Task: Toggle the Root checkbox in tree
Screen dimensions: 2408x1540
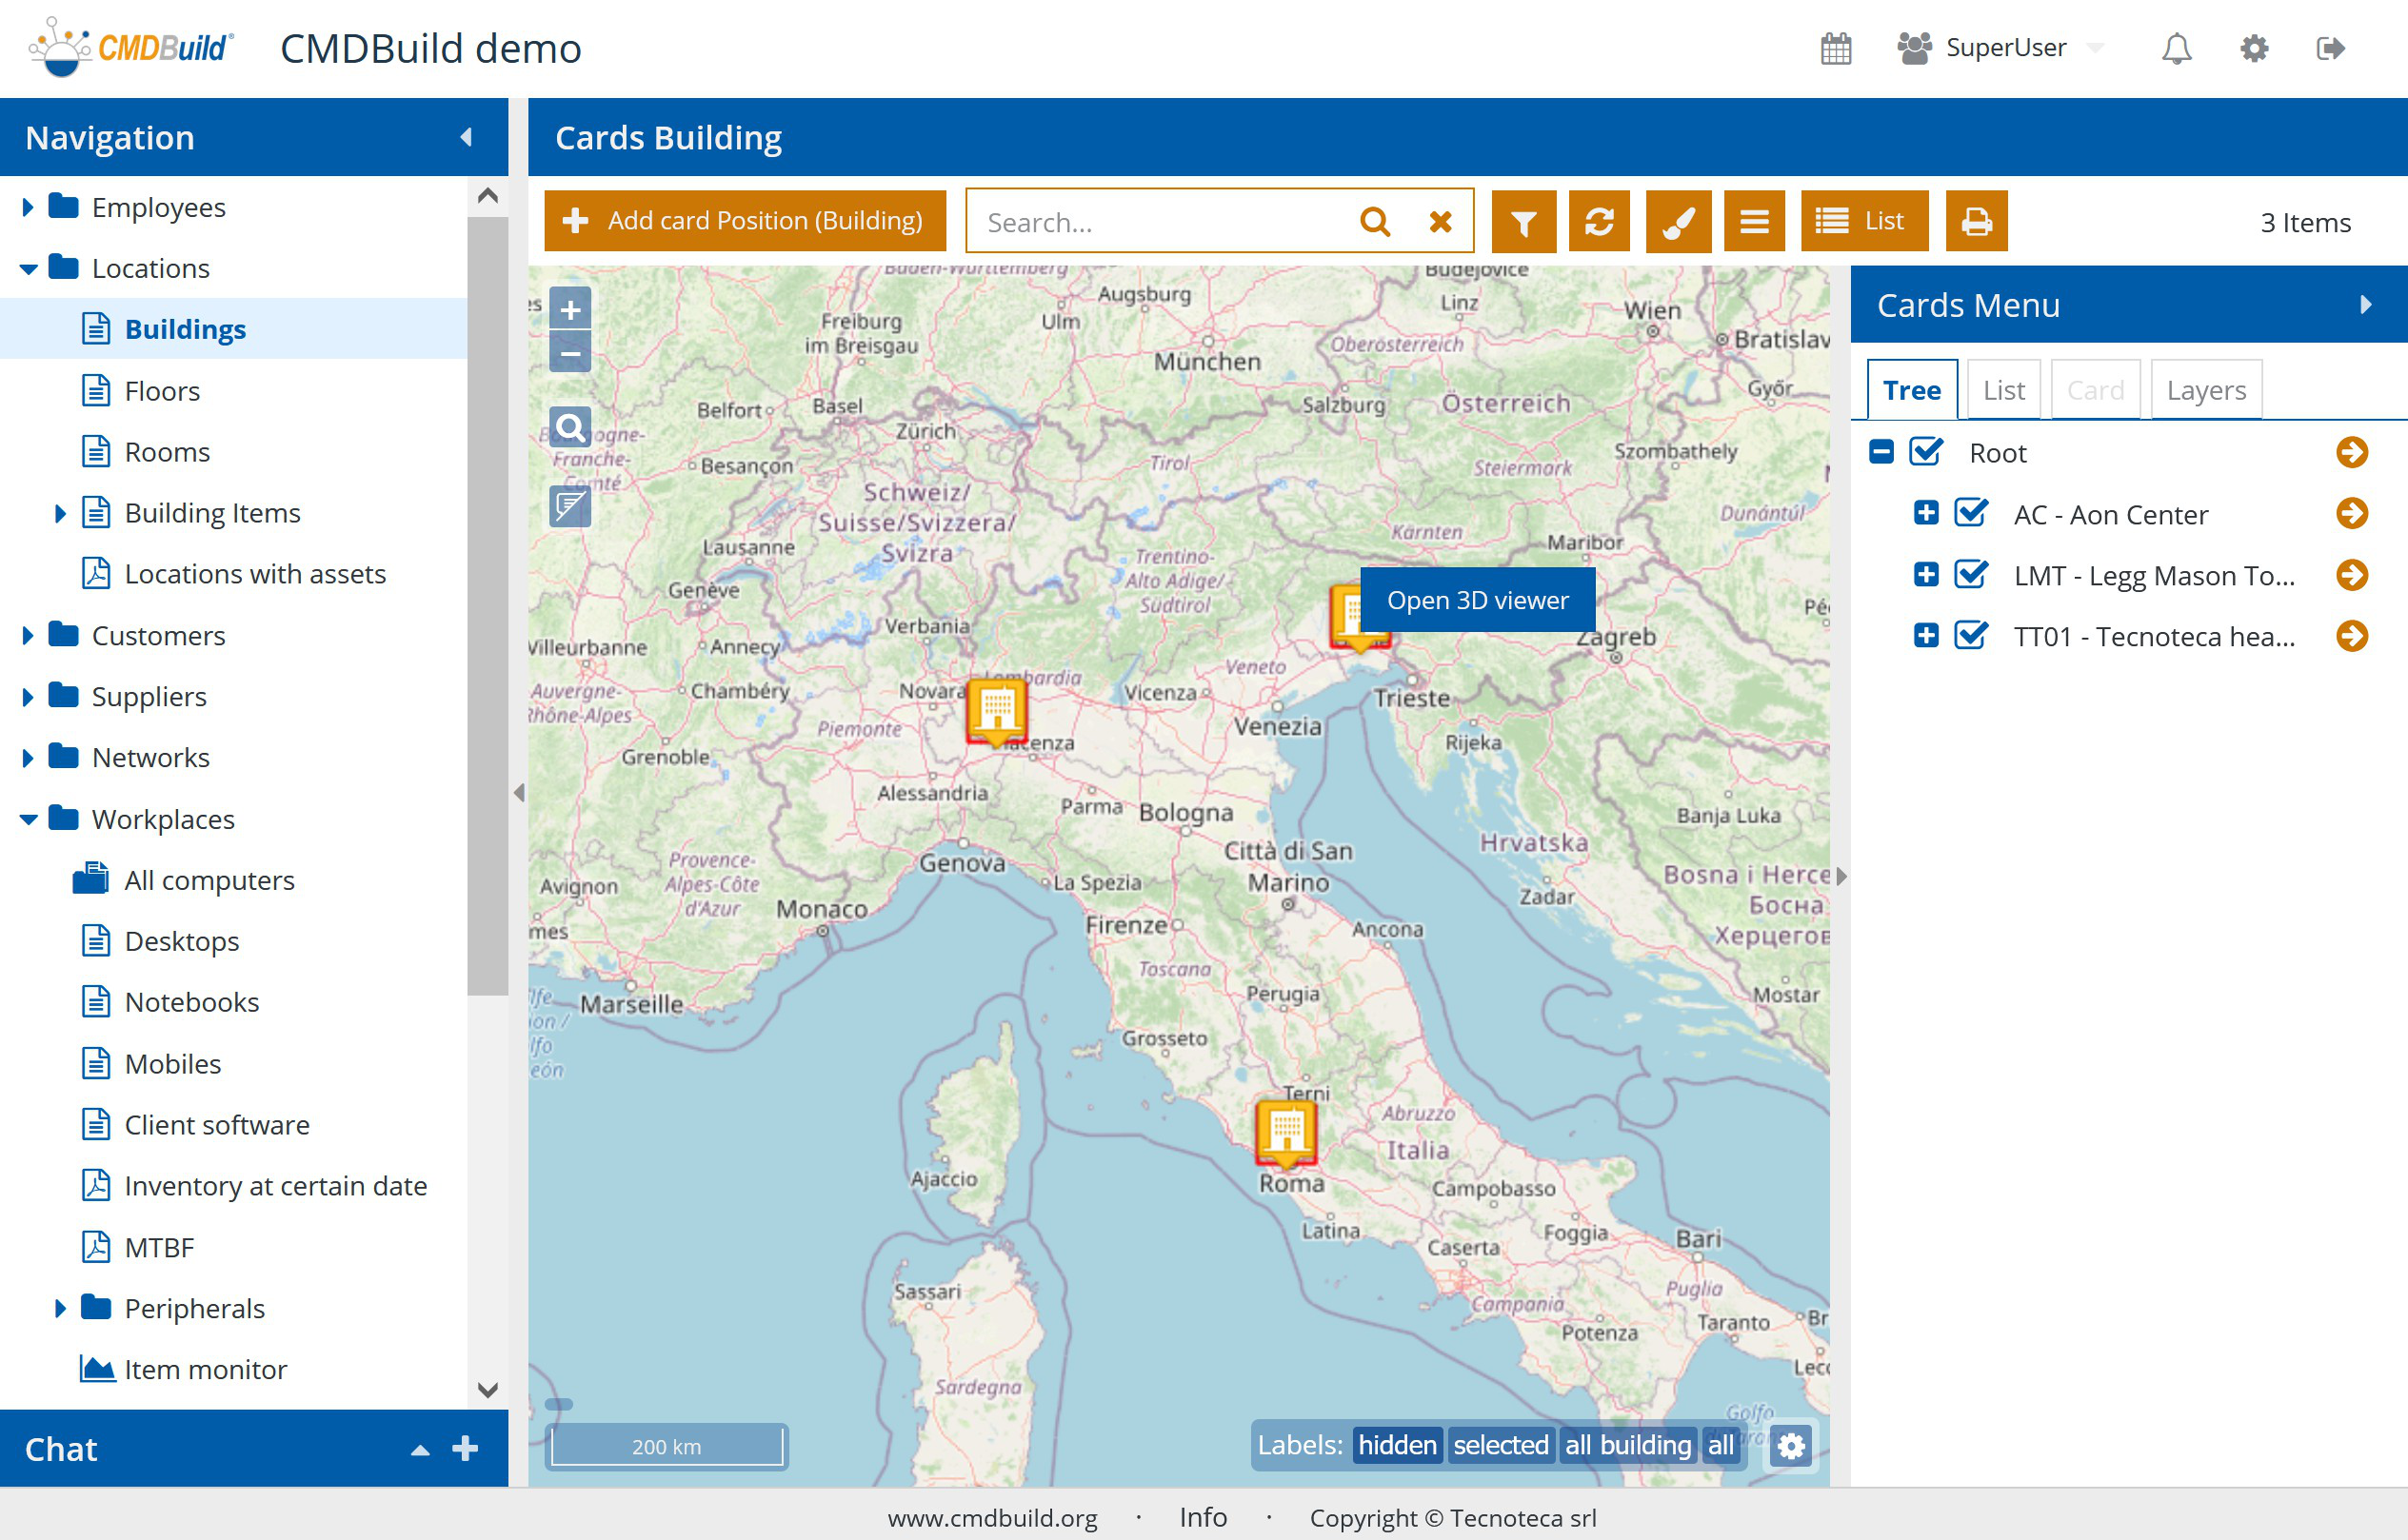Action: pos(1926,453)
